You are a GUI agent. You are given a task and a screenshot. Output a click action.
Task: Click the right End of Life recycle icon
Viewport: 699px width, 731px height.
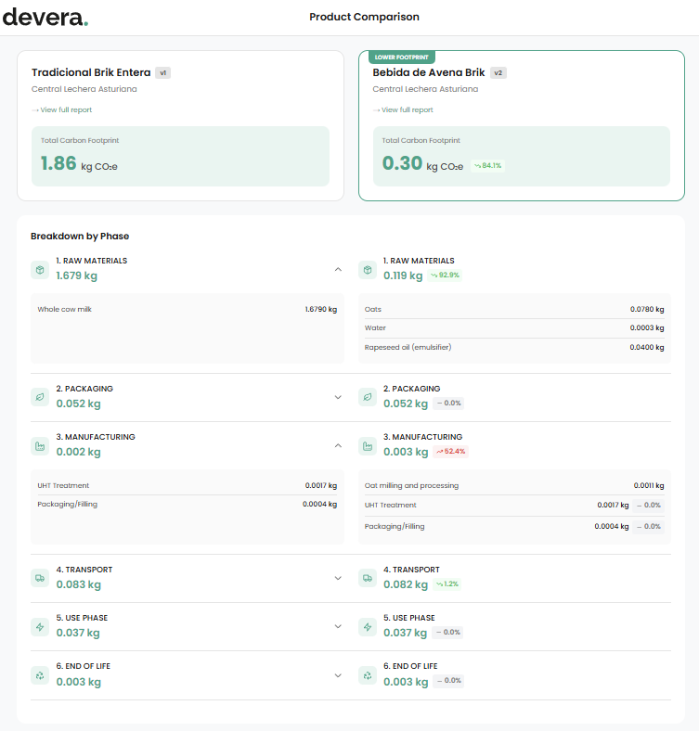click(x=368, y=674)
